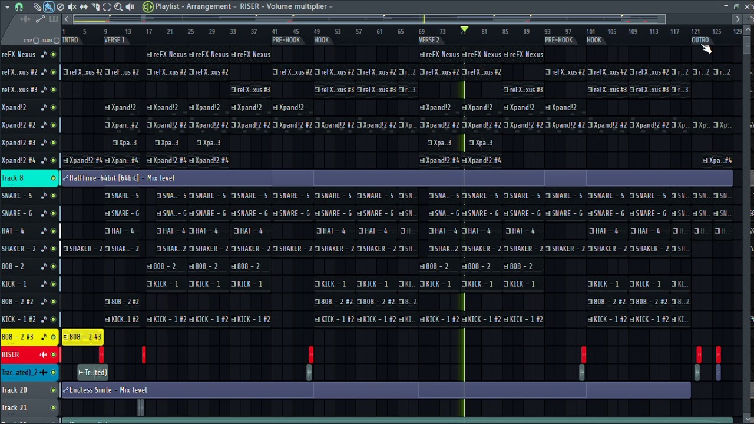Click the note icon on reFX Nexus track
Screen dimensions: 754x424
coord(44,54)
